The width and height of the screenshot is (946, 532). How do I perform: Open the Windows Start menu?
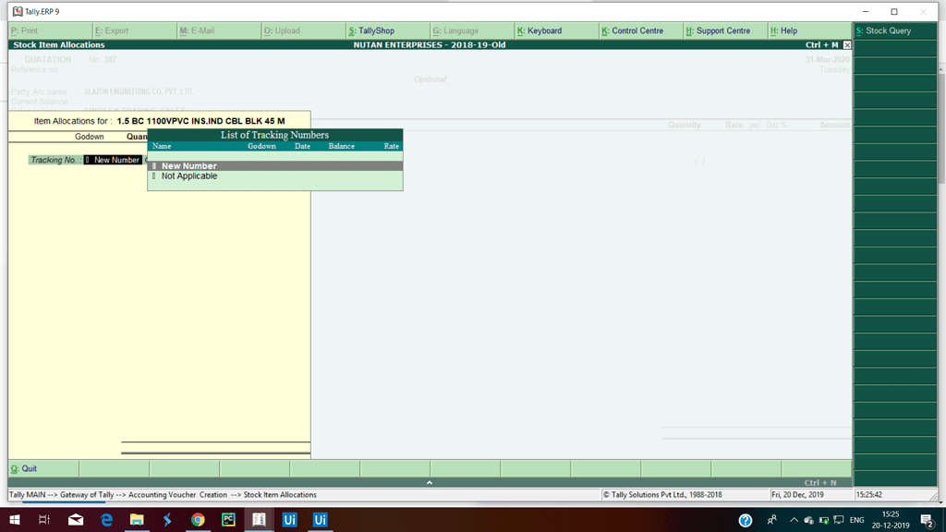[x=15, y=519]
